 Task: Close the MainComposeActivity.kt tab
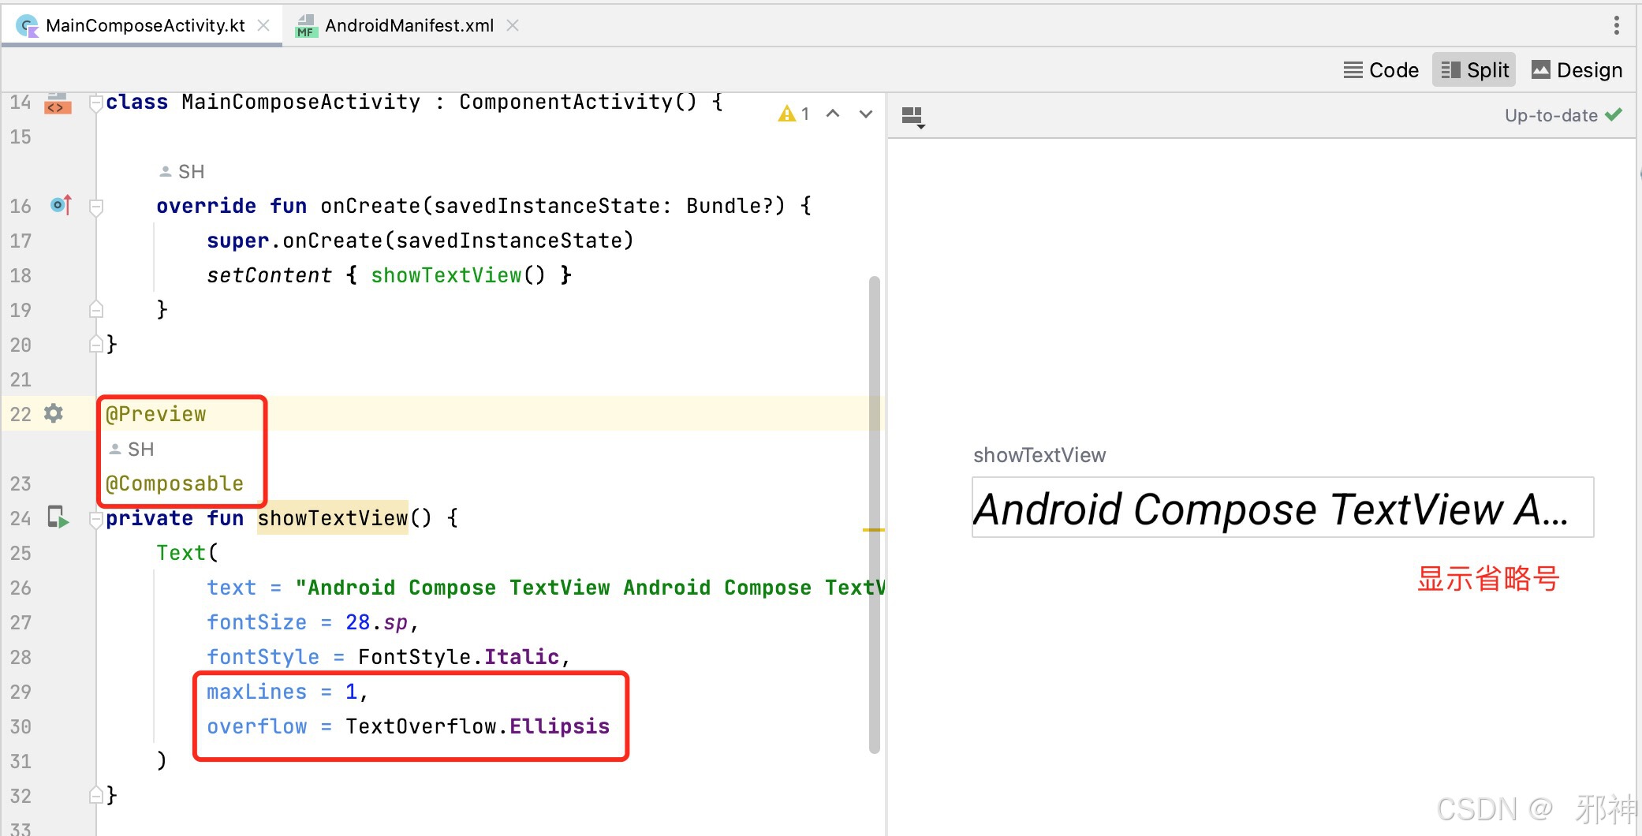pos(264,25)
